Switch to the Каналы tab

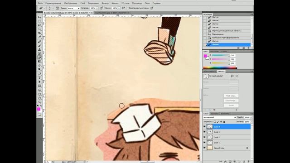click(215, 114)
